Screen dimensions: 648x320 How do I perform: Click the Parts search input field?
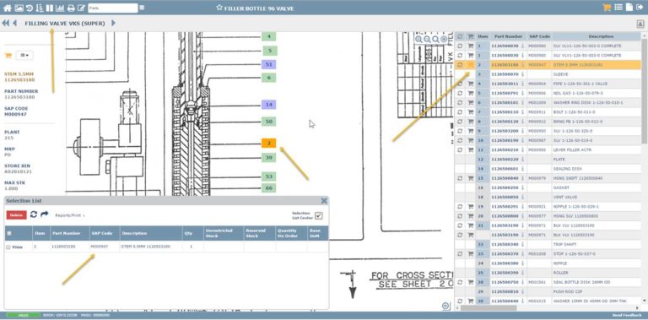click(x=113, y=8)
